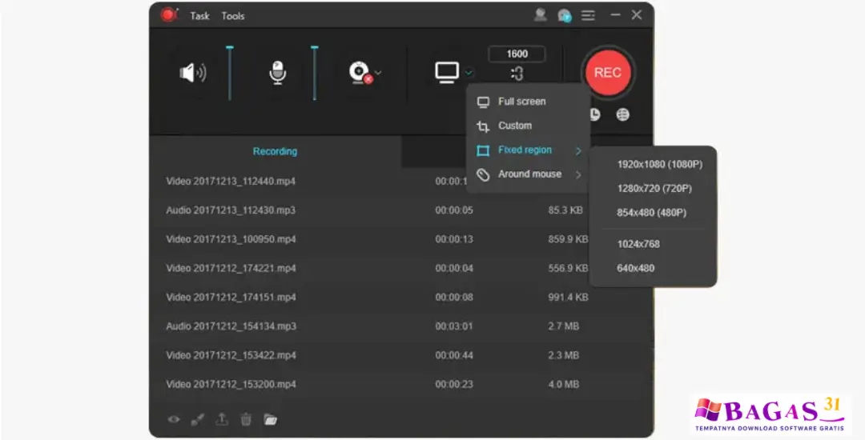Click the monitor screen region icon
This screenshot has height=440, width=865.
[x=447, y=72]
